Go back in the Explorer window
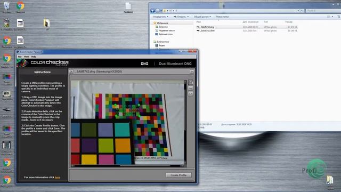This screenshot has height=192, width=341. coord(152,11)
